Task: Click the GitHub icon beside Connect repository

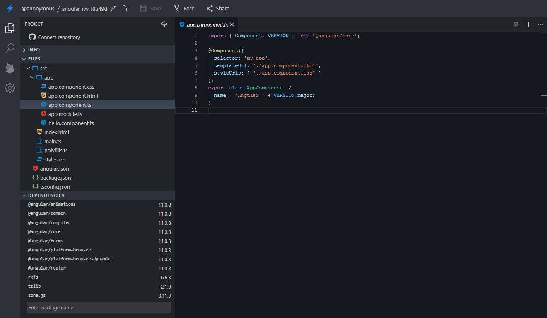Action: click(32, 37)
